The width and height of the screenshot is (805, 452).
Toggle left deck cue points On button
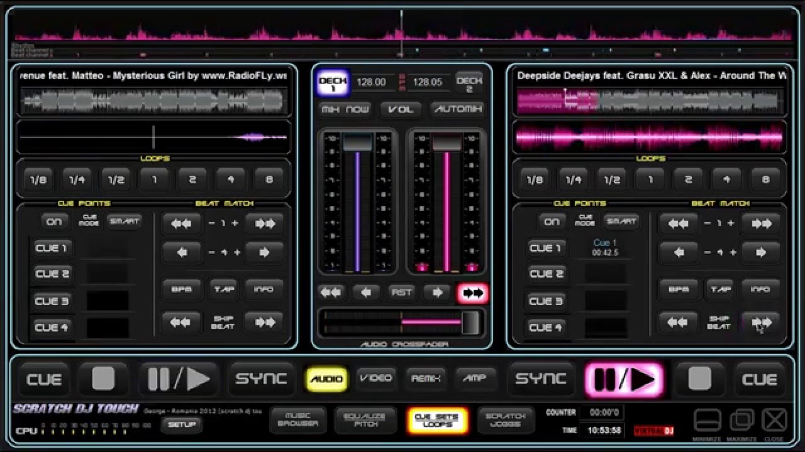pyautogui.click(x=55, y=222)
